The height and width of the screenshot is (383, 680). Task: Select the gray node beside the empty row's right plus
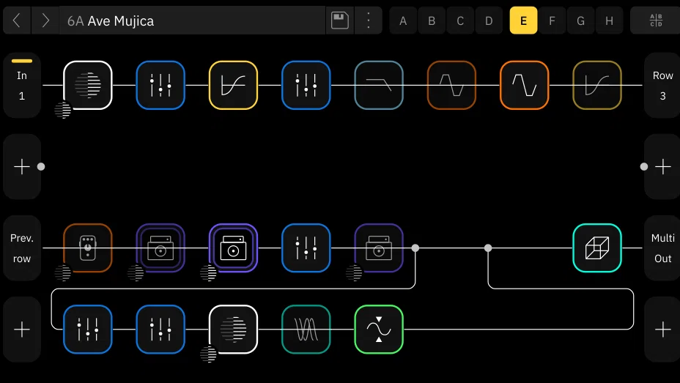coord(644,166)
